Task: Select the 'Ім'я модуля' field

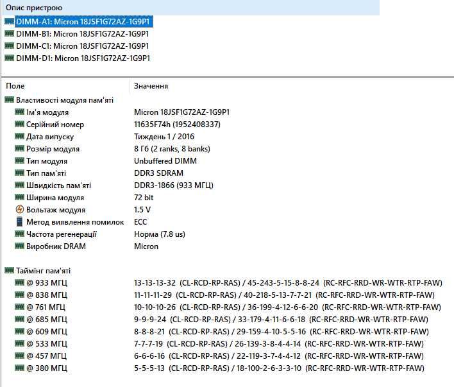Action: (47, 112)
